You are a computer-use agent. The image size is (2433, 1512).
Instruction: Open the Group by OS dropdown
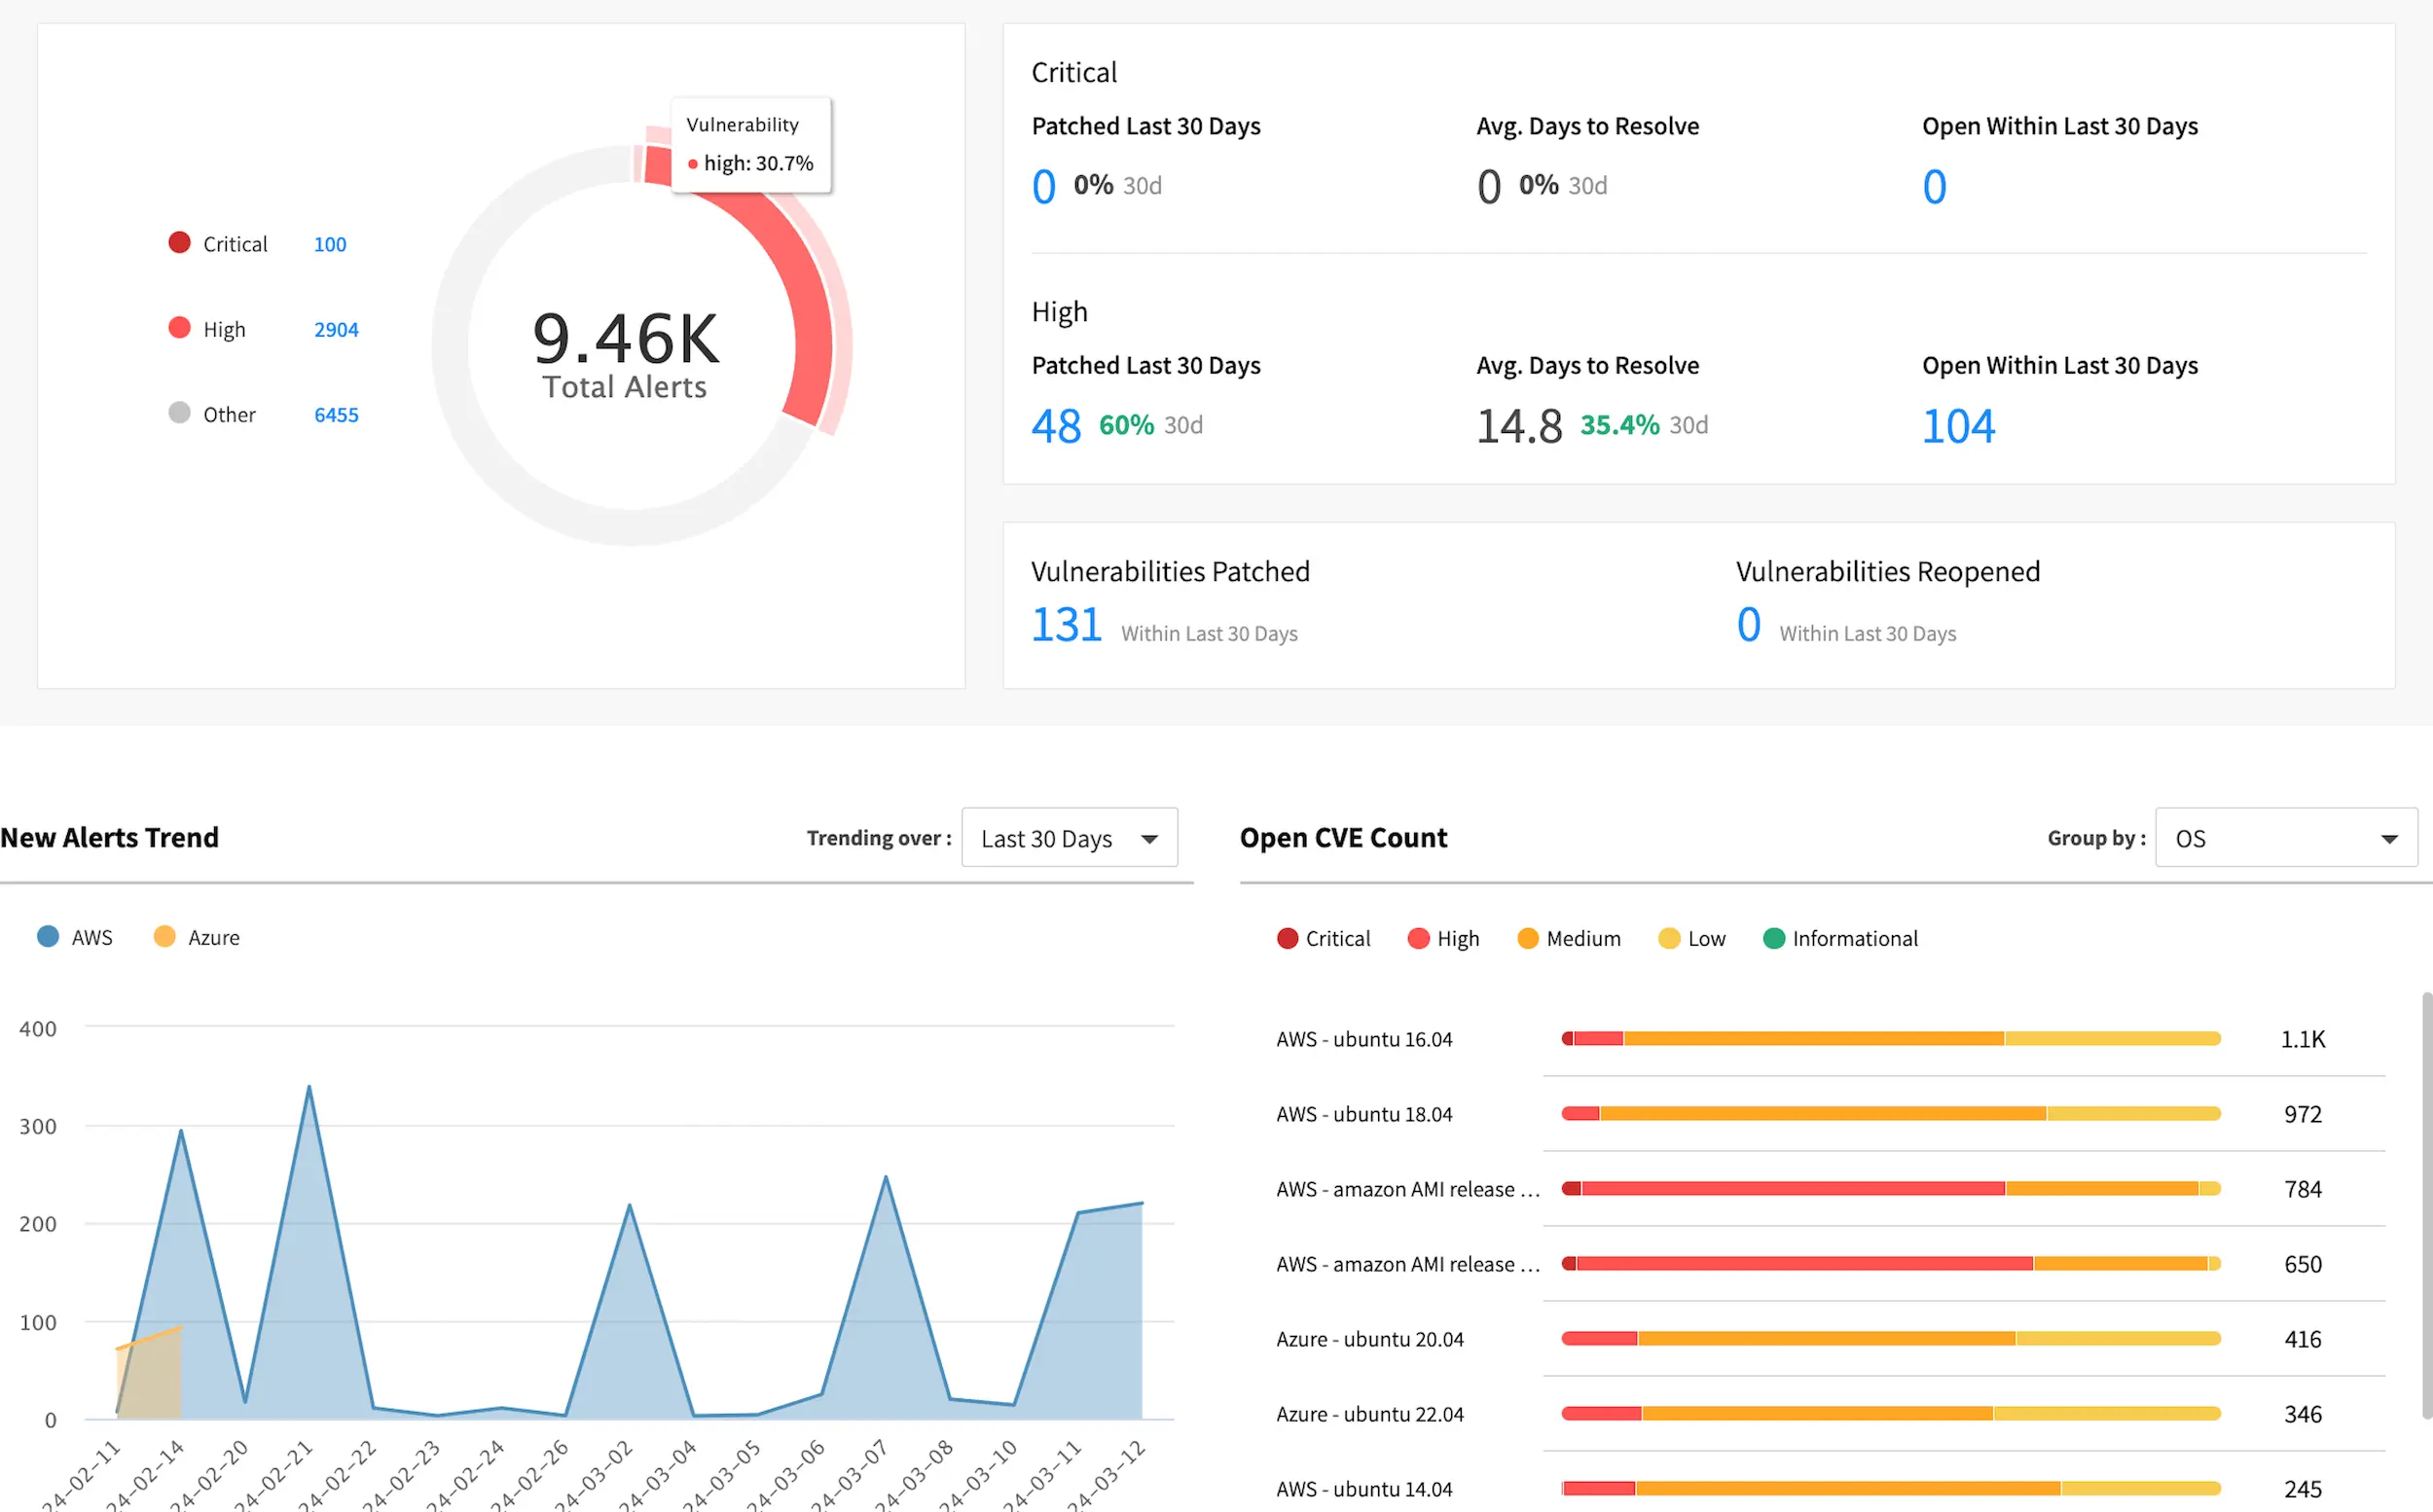(2270, 838)
